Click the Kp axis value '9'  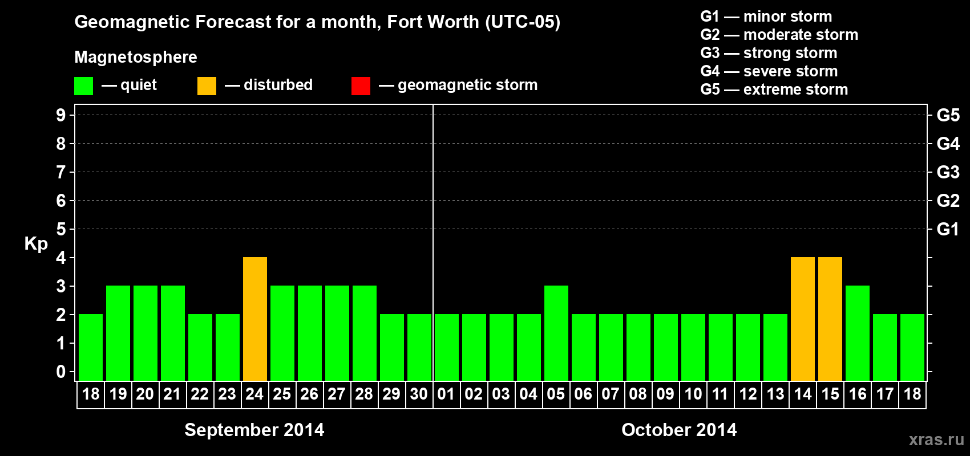[x=61, y=115]
